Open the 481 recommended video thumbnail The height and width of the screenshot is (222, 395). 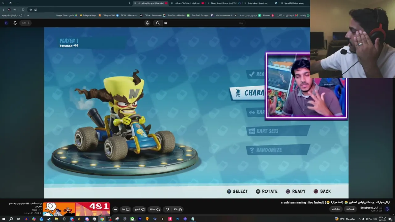point(76,209)
